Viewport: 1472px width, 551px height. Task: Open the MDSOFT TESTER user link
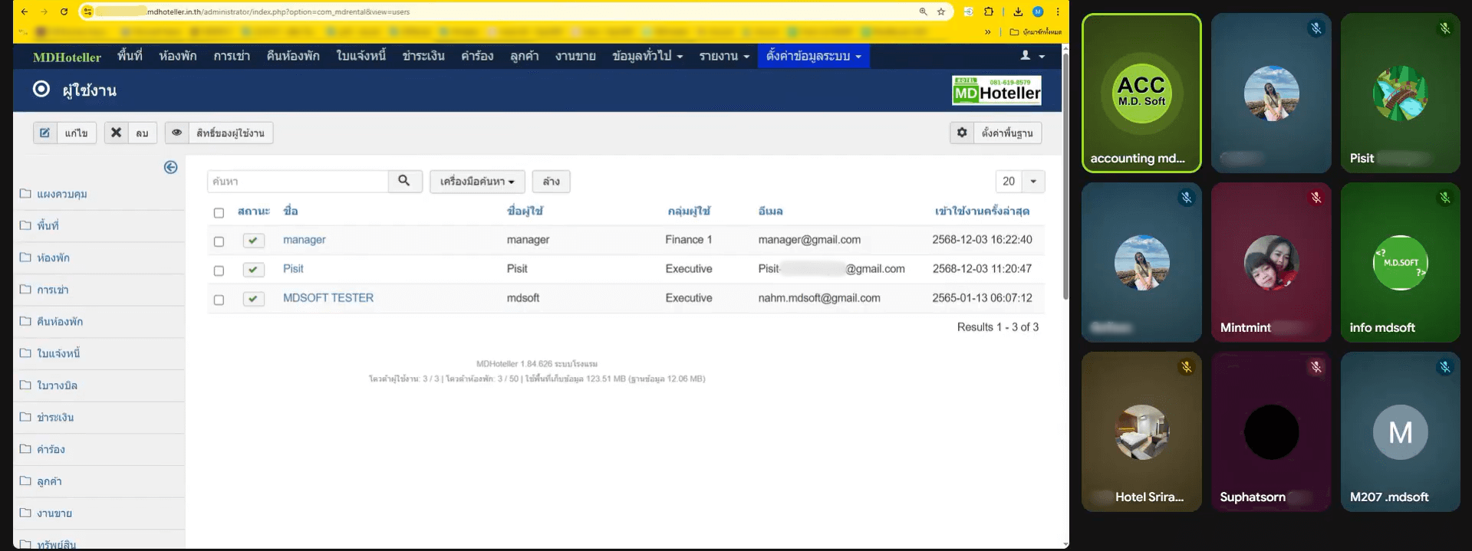328,298
